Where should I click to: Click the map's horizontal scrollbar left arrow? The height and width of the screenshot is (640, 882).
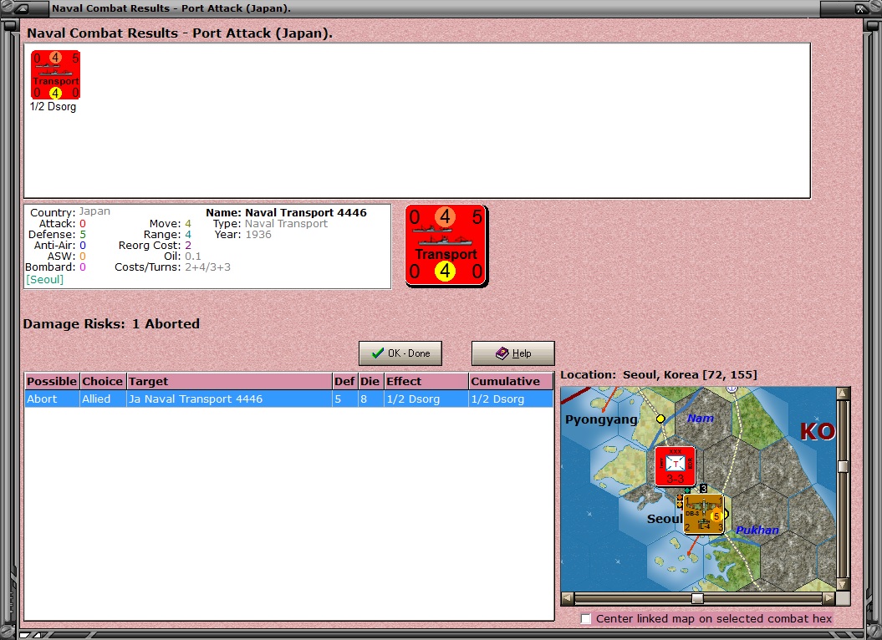[x=568, y=598]
